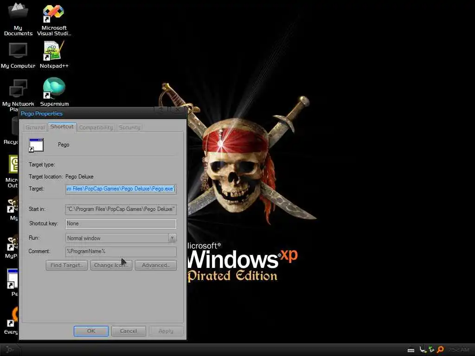Click the orange magnifier tray icon

pos(440,350)
